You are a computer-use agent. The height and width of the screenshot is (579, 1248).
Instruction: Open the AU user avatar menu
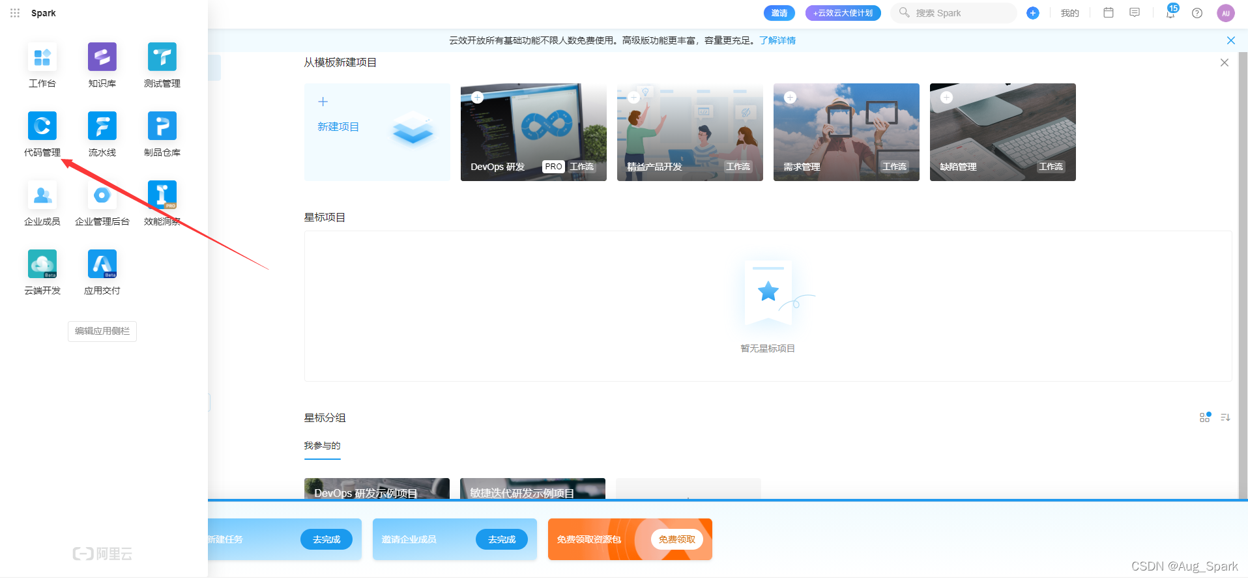point(1226,13)
